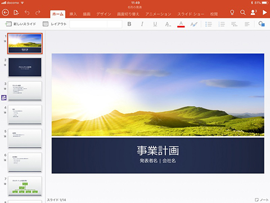This screenshot has width=270, height=203.
Task: Open text alignment options
Action: pos(247,24)
